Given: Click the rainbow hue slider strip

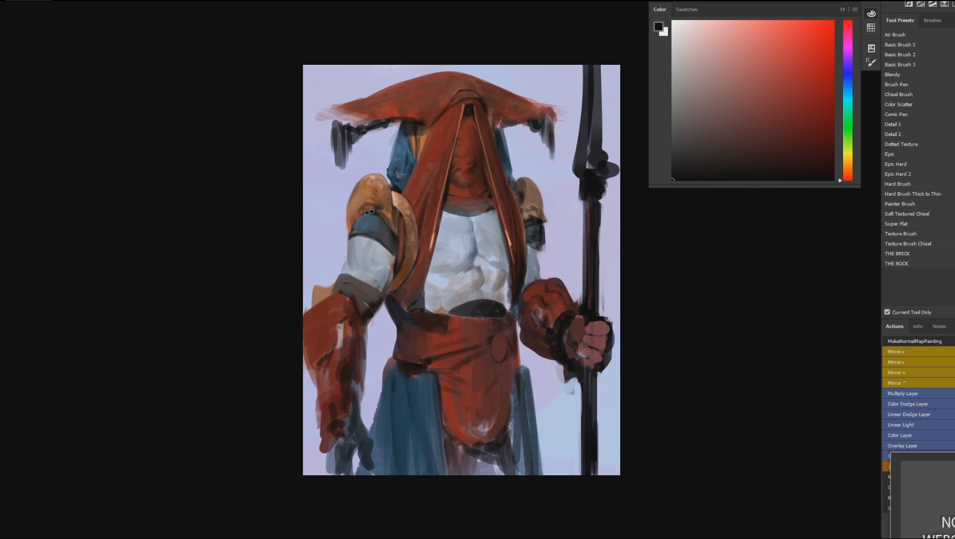Looking at the screenshot, I should pyautogui.click(x=848, y=100).
